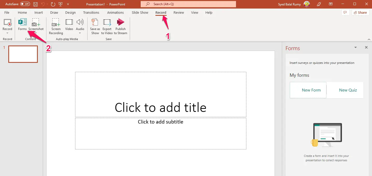The image size is (372, 176).
Task: Click Publish to Stream icon
Action: [121, 22]
